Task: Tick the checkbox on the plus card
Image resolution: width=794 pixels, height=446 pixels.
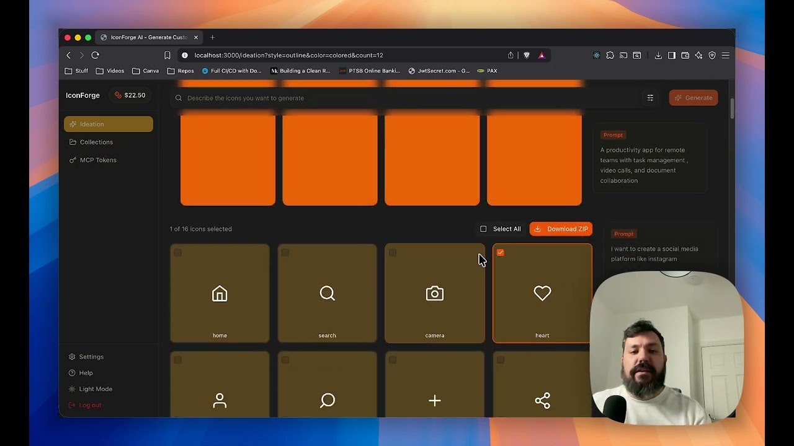Action: [x=393, y=360]
